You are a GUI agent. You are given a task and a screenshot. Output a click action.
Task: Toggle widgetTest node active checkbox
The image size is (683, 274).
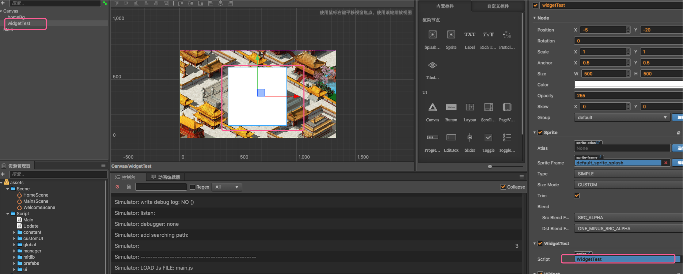tap(535, 5)
